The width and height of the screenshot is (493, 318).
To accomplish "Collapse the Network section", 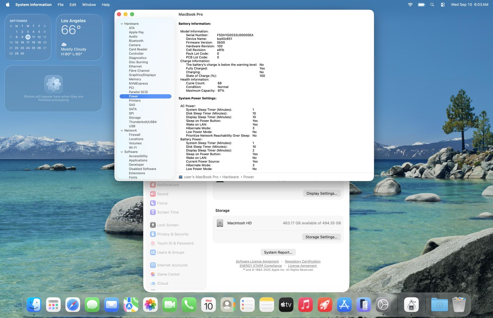I will 122,130.
